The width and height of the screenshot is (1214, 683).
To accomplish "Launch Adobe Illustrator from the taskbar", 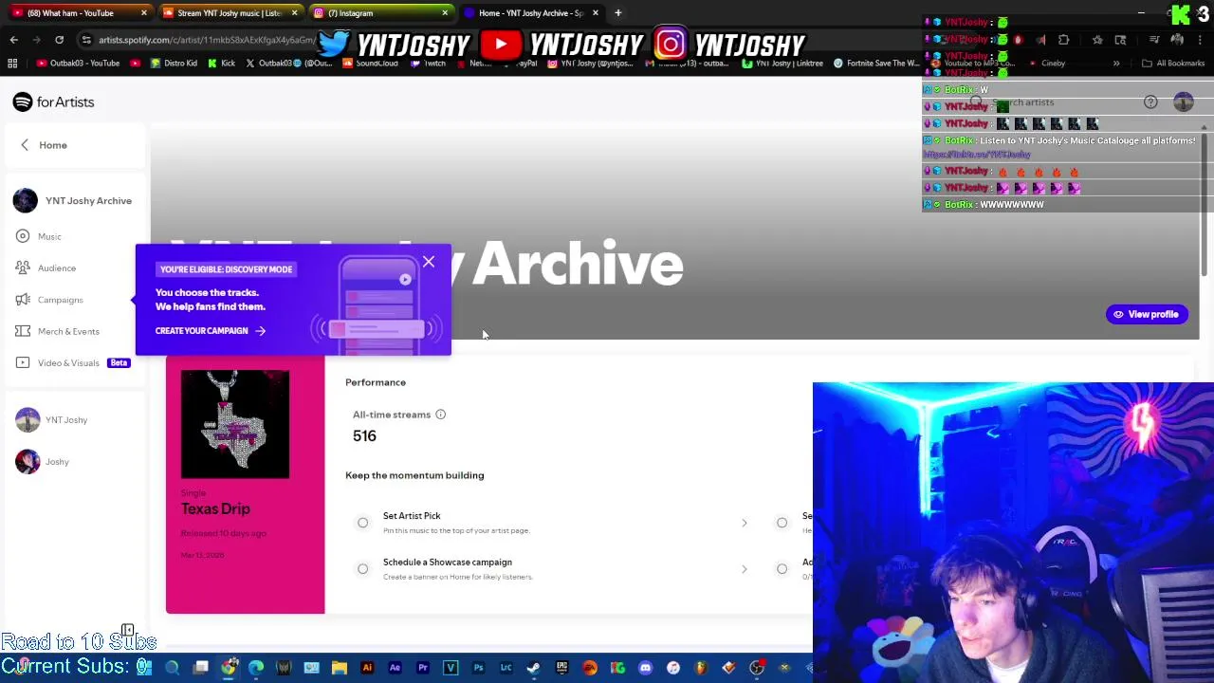I will click(367, 668).
